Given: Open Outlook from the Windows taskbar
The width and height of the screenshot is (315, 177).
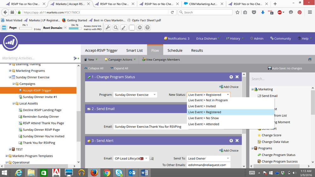Looking at the screenshot, I should point(132,173).
